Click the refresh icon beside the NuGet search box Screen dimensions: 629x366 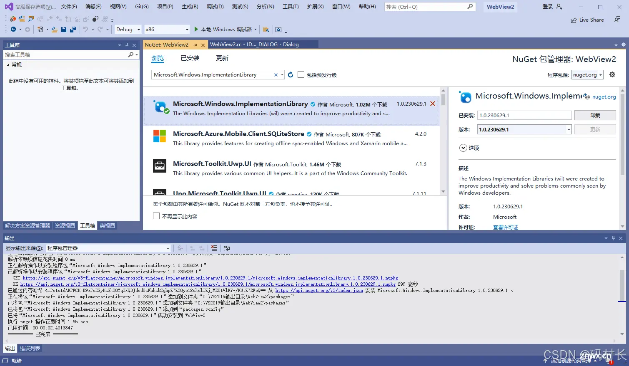click(x=291, y=74)
